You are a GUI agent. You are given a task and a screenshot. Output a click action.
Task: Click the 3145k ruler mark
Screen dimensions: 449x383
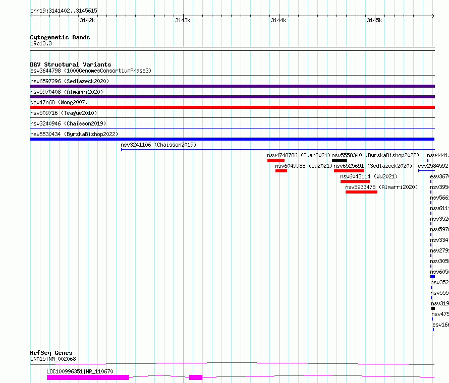(x=374, y=20)
